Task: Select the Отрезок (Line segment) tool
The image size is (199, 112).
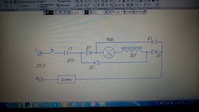Action: click(x=24, y=6)
